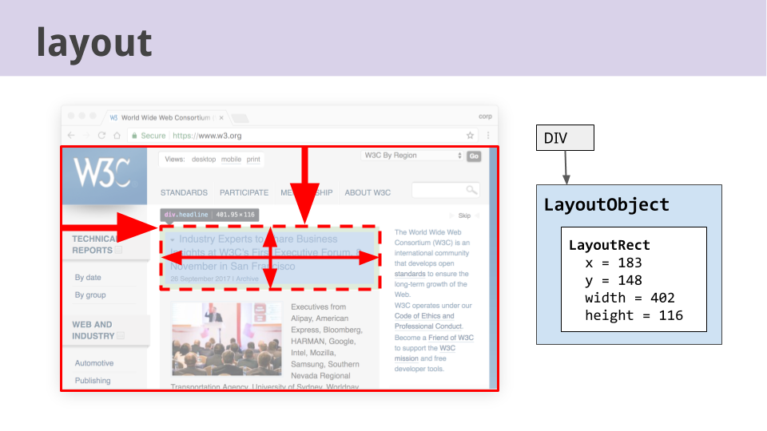Collapse the WEB AND INDUSTRY section
This screenshot has width=767, height=431.
(121, 336)
